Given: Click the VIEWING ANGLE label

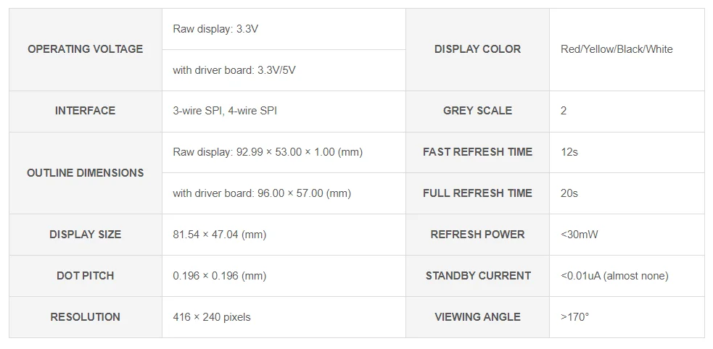Looking at the screenshot, I should click(x=477, y=317).
